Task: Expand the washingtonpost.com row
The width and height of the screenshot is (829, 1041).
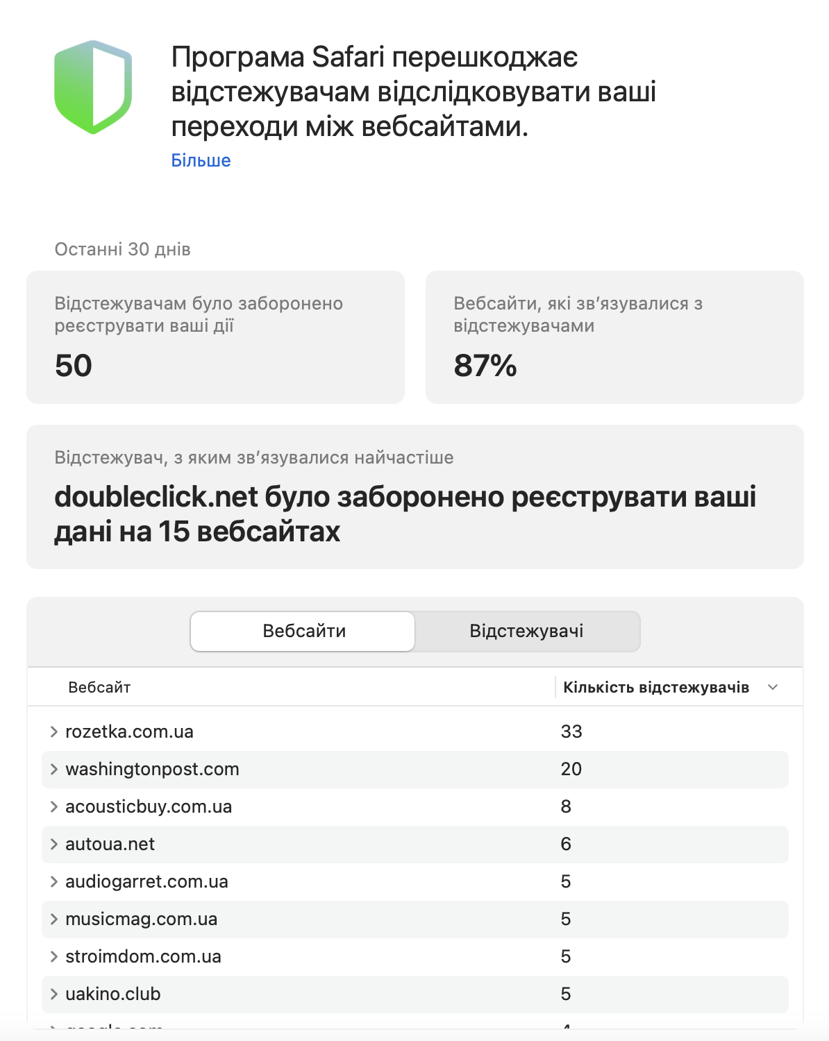Action: (54, 769)
